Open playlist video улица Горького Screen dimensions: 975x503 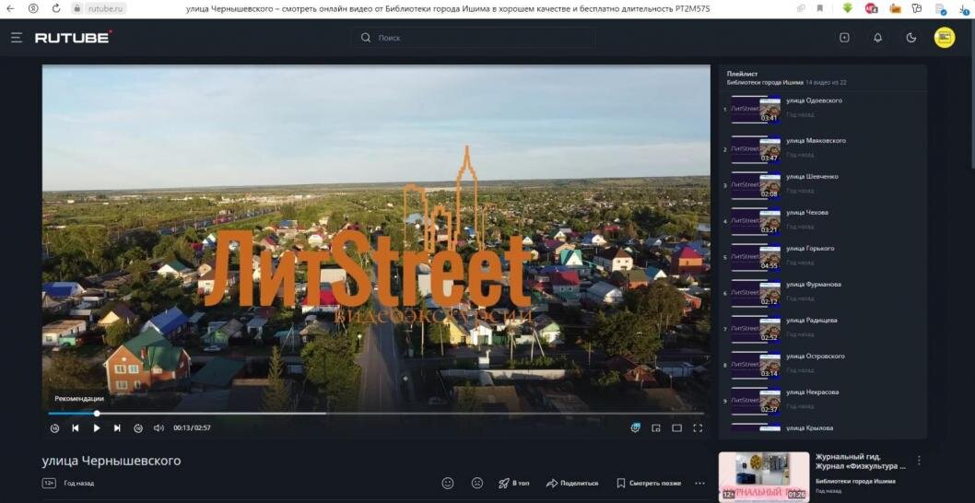point(810,249)
